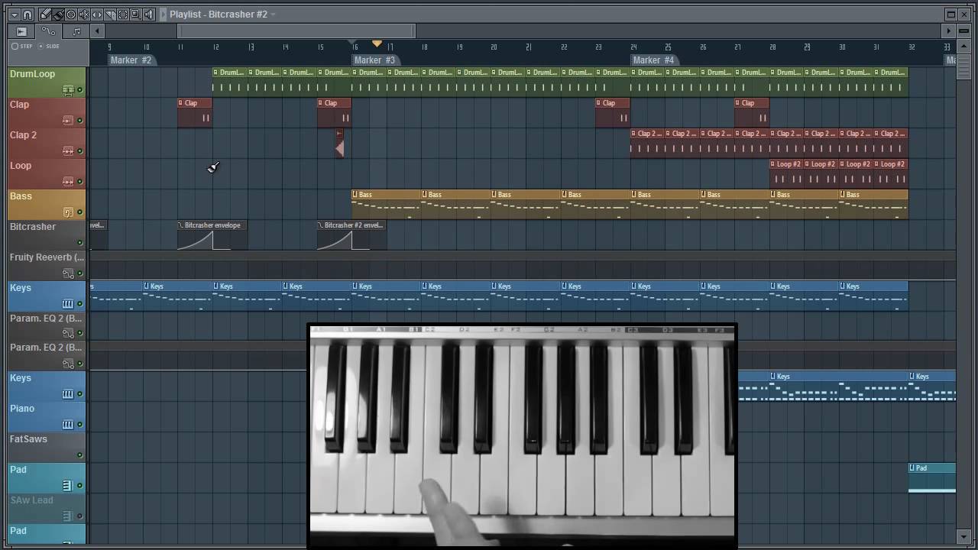Mute the DrumLoop track LED
Viewport: 978px width, 550px height.
click(x=79, y=90)
